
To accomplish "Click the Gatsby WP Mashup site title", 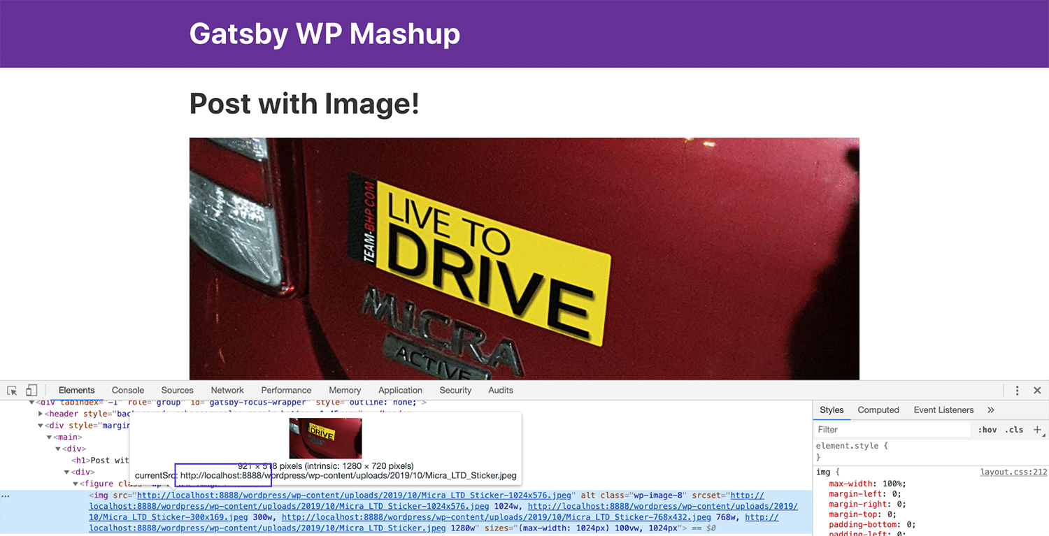I will (x=324, y=34).
